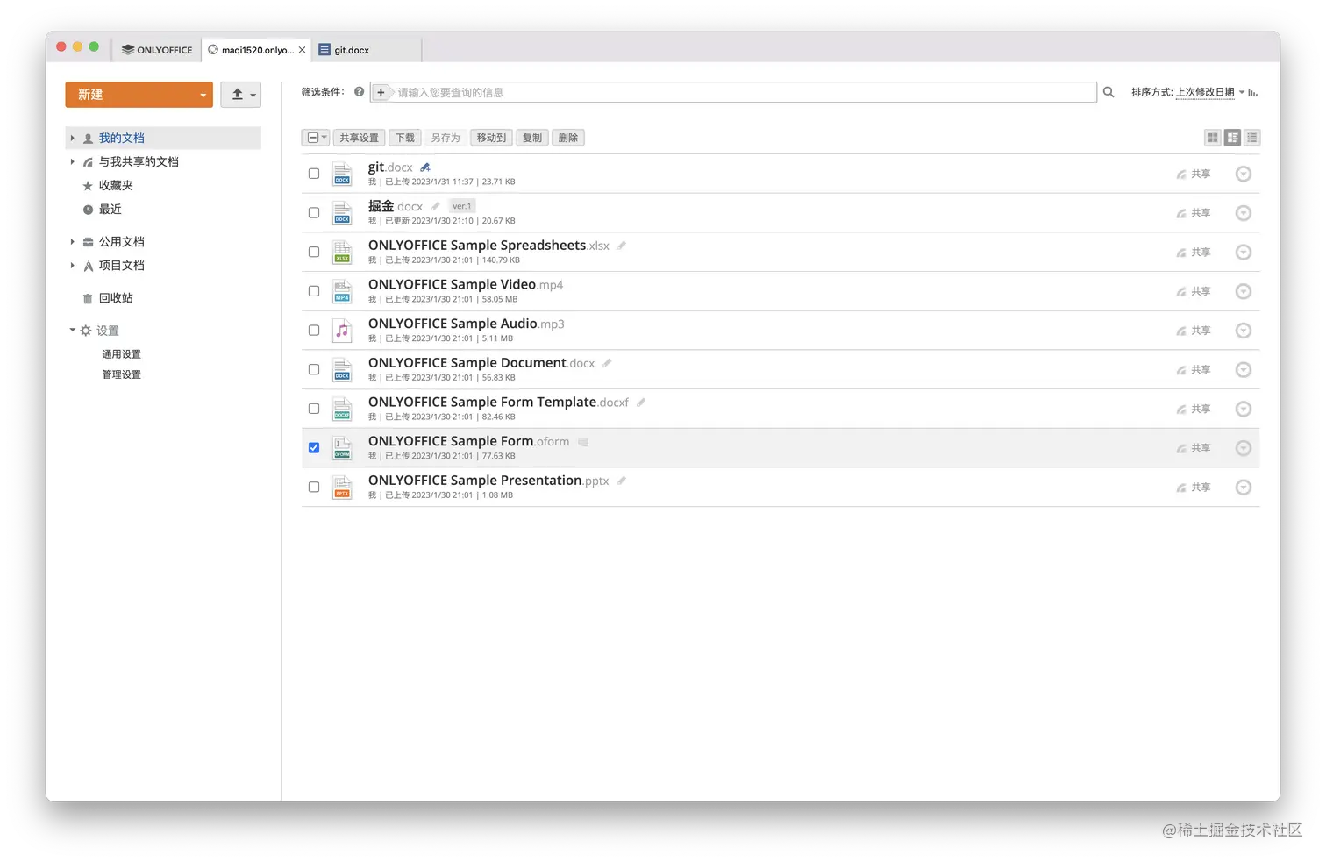Click pencil edit icon beside 掘金.docx
This screenshot has height=862, width=1326.
point(435,206)
